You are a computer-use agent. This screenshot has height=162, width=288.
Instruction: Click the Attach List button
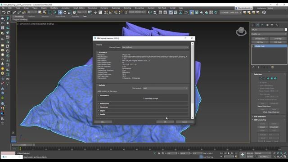point(274,127)
